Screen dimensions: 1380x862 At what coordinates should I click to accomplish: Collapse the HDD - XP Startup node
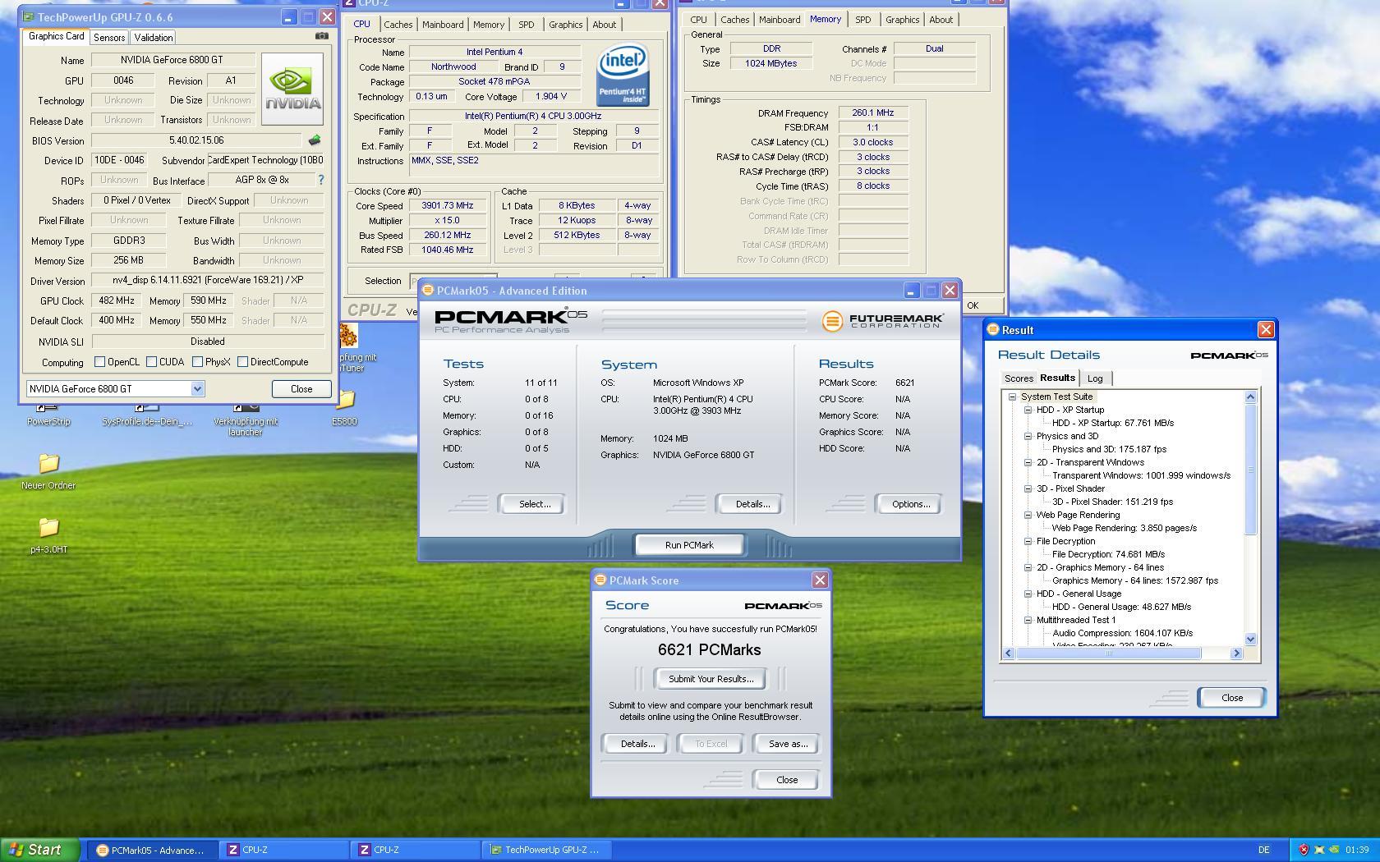[x=1028, y=410]
